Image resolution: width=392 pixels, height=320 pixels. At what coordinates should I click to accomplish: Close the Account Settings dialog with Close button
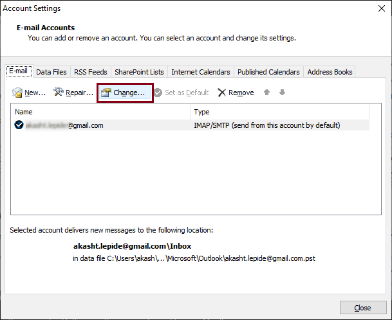click(363, 308)
